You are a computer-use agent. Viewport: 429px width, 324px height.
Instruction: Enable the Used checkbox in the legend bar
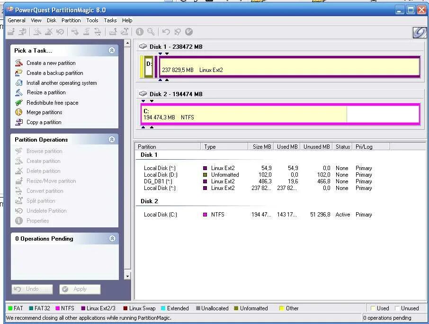pos(373,308)
